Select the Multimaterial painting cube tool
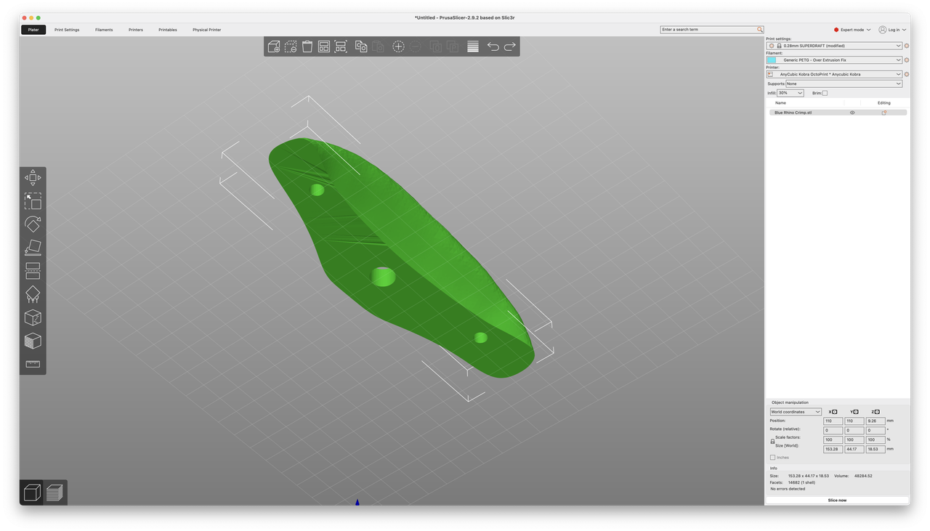The height and width of the screenshot is (531, 930). pyautogui.click(x=33, y=341)
